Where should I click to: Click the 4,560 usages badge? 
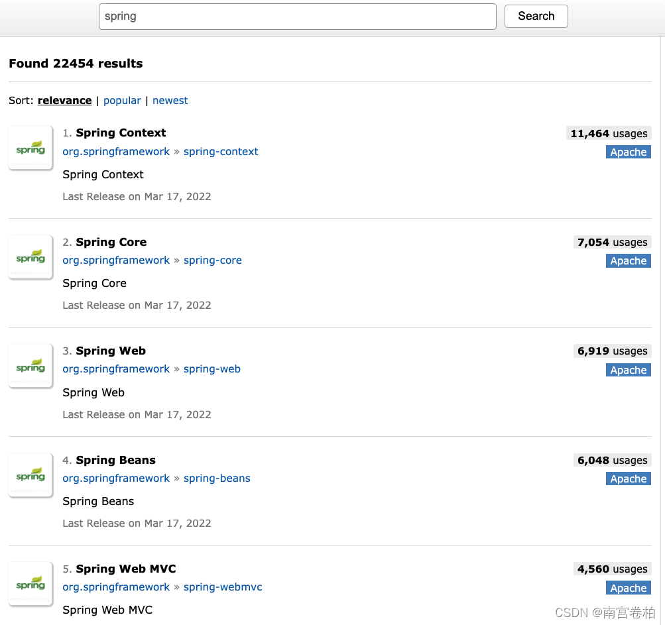[x=613, y=569]
